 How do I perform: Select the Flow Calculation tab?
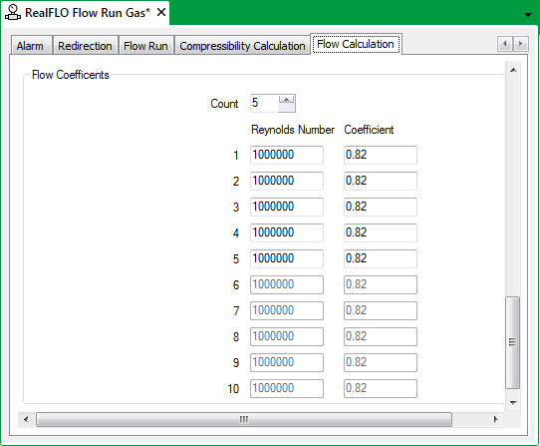[356, 44]
